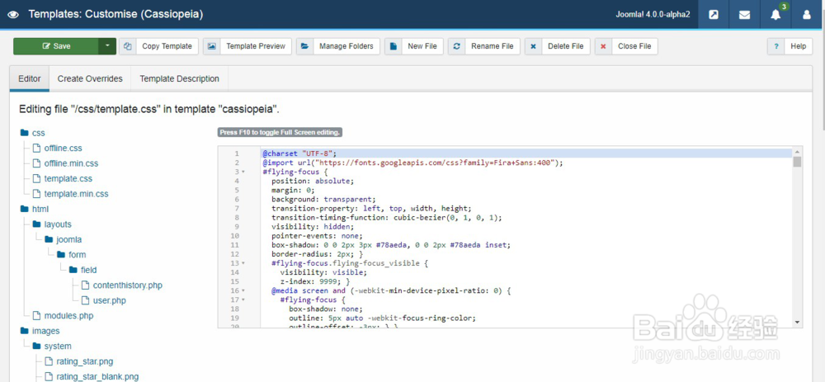Click Close File
Screen dimensions: 825x382
click(x=626, y=46)
